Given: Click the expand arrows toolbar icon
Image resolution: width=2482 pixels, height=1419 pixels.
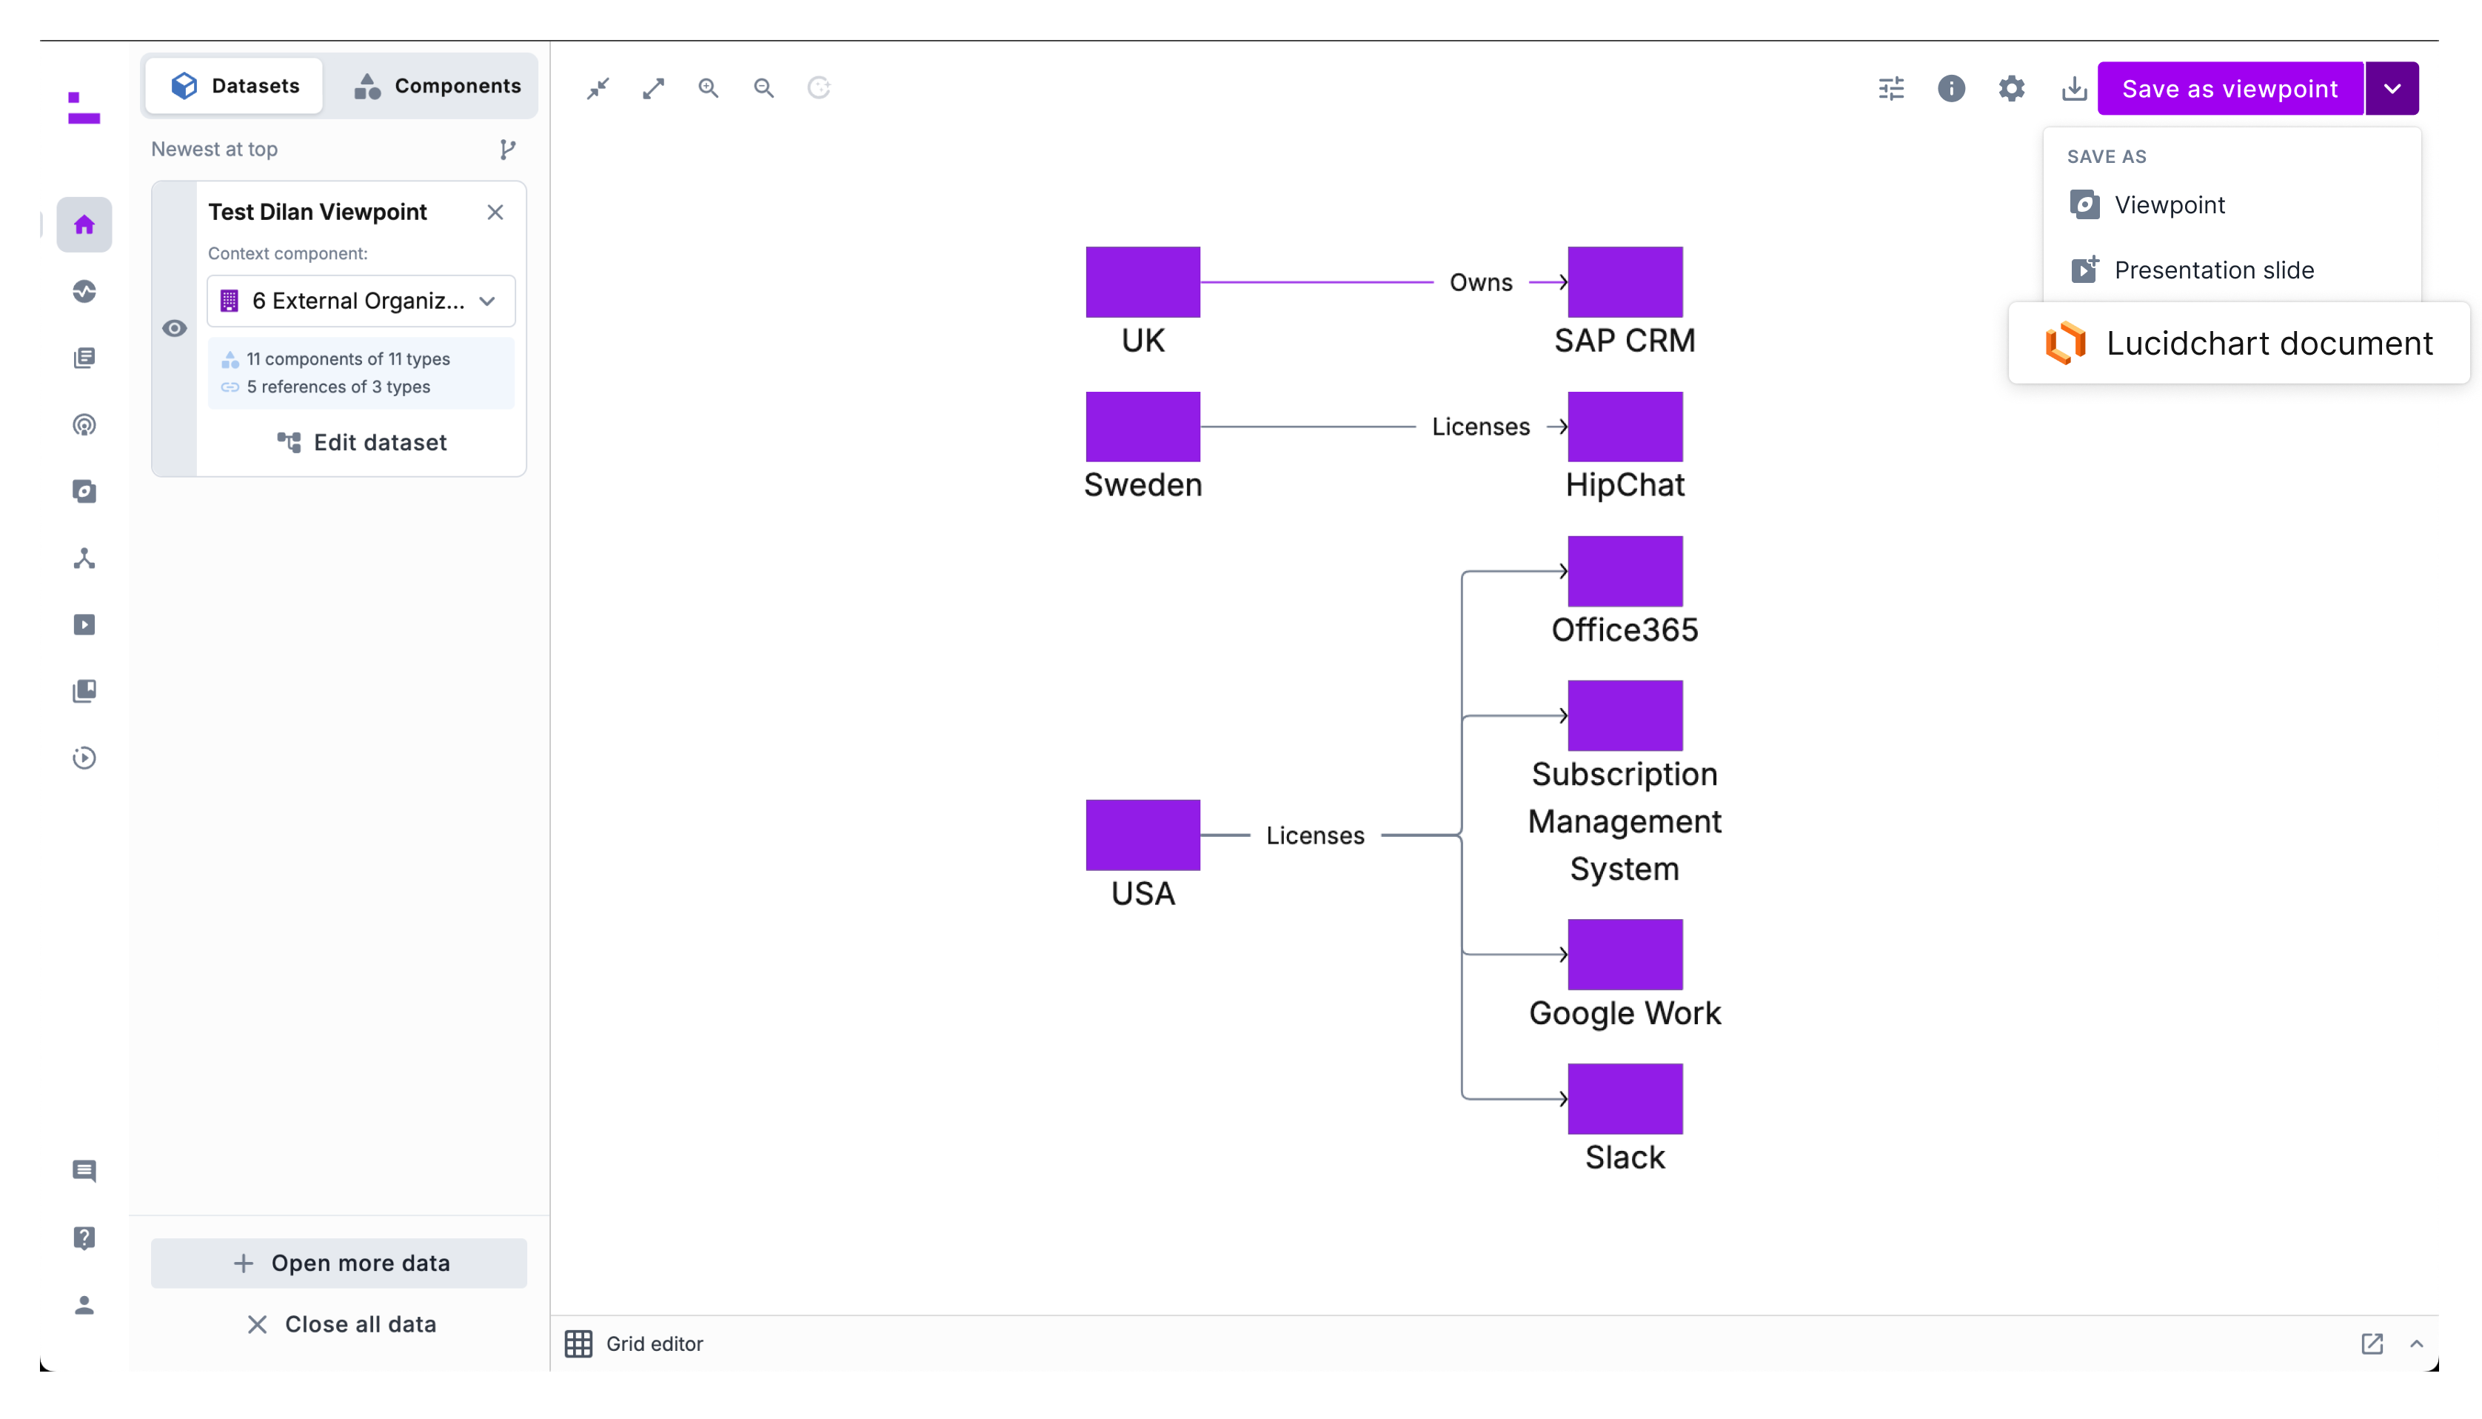Looking at the screenshot, I should coord(654,89).
